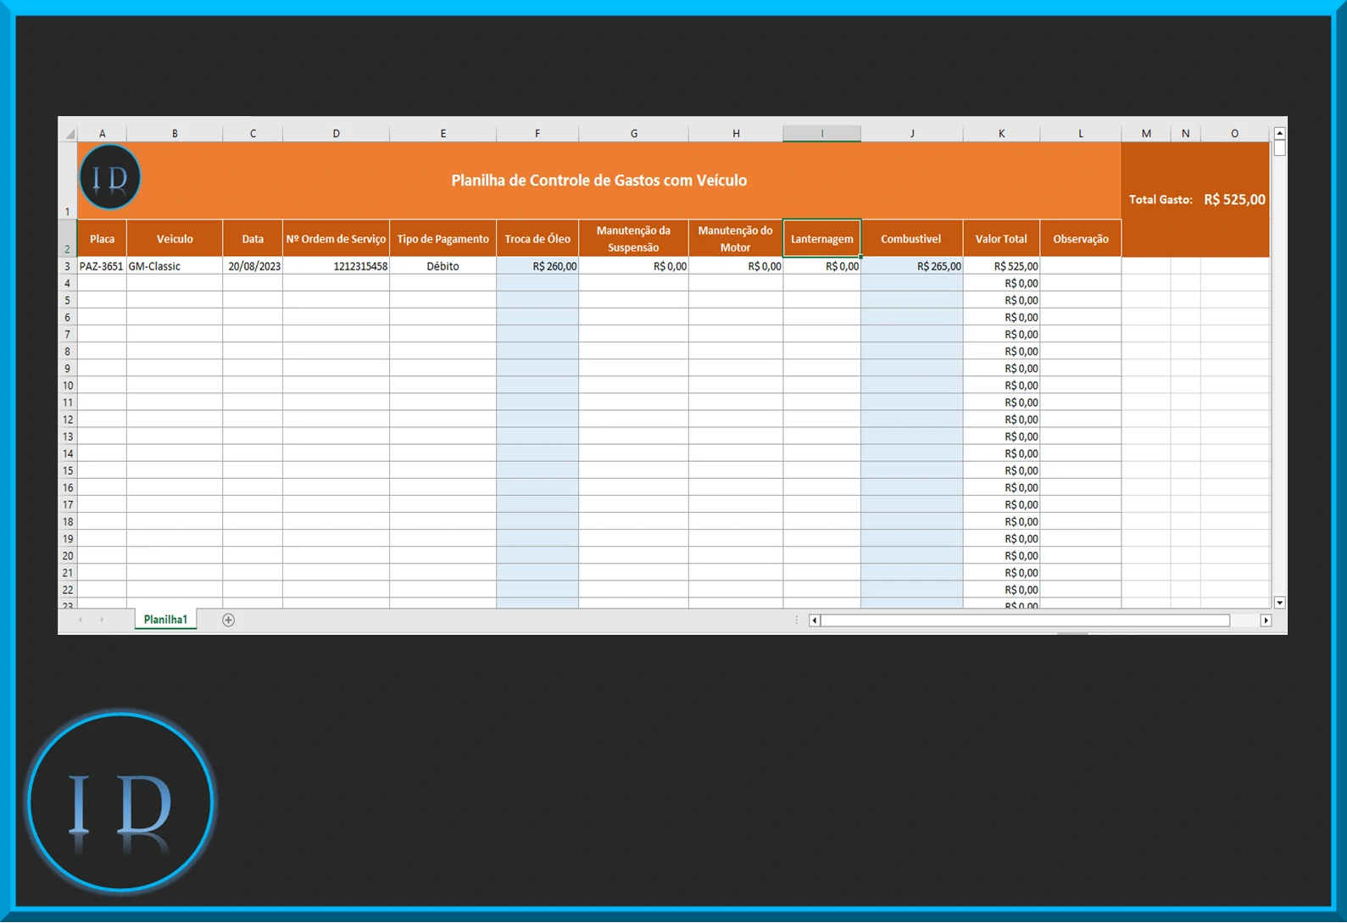Click the vertical scrollbar thumb
Screen dimensions: 1347x923
(1280, 148)
